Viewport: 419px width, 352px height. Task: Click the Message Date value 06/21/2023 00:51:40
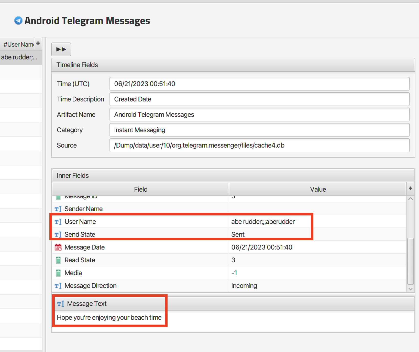tap(262, 247)
